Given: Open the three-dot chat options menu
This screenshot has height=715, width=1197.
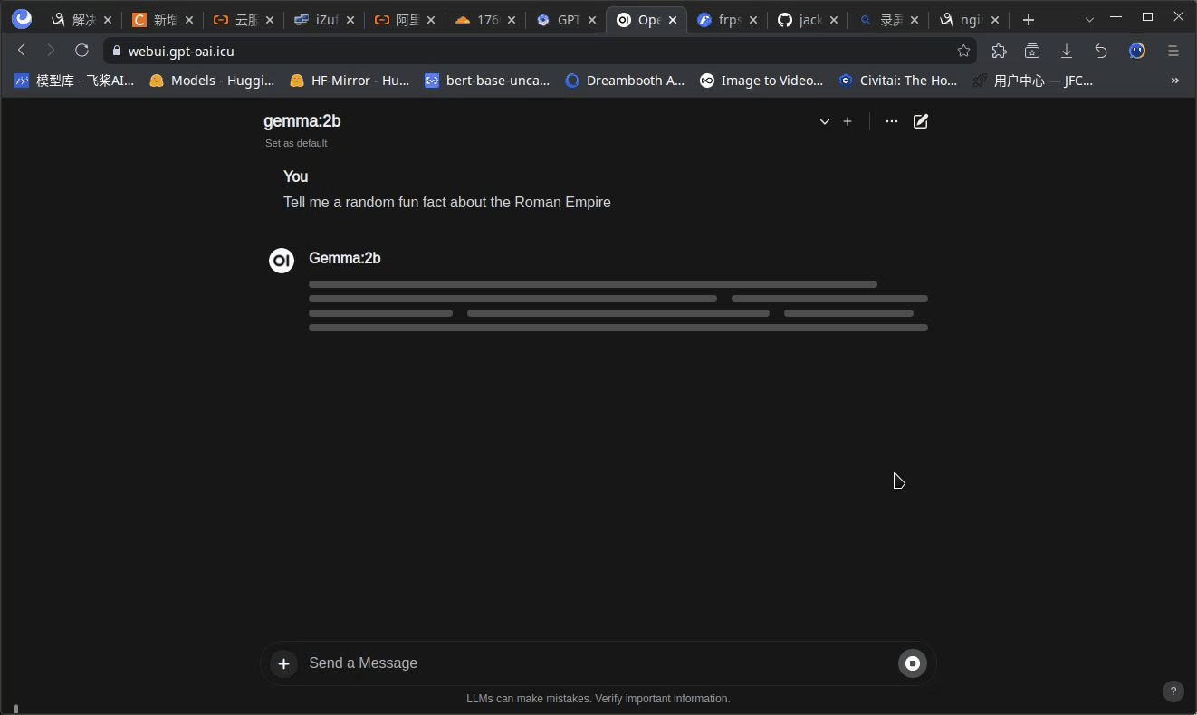Looking at the screenshot, I should coord(892,121).
